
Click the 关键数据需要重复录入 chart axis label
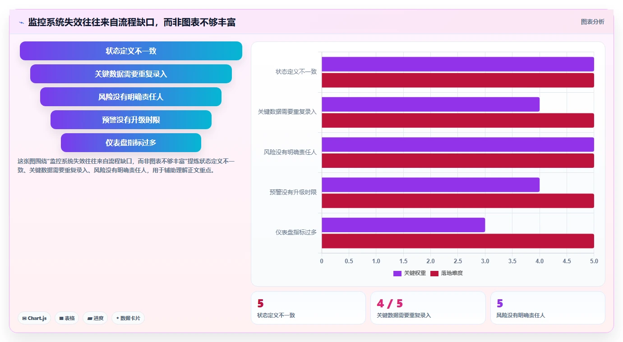click(x=287, y=112)
